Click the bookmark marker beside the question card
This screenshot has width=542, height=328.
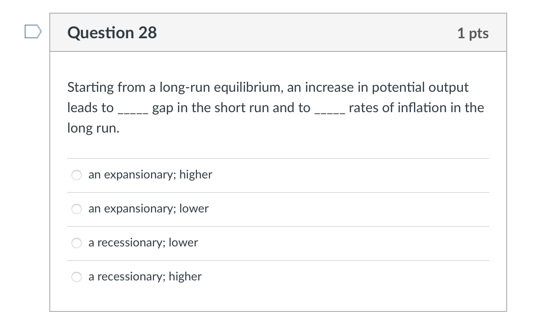[33, 31]
